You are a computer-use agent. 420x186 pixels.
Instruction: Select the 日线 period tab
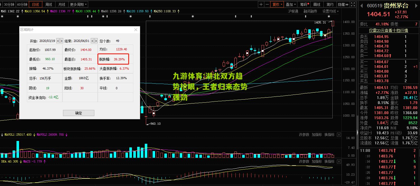tap(36, 4)
